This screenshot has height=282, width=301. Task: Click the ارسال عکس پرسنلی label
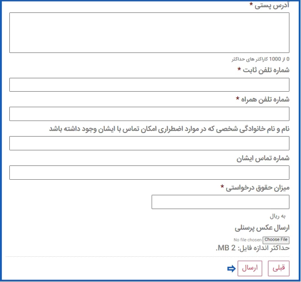click(262, 228)
